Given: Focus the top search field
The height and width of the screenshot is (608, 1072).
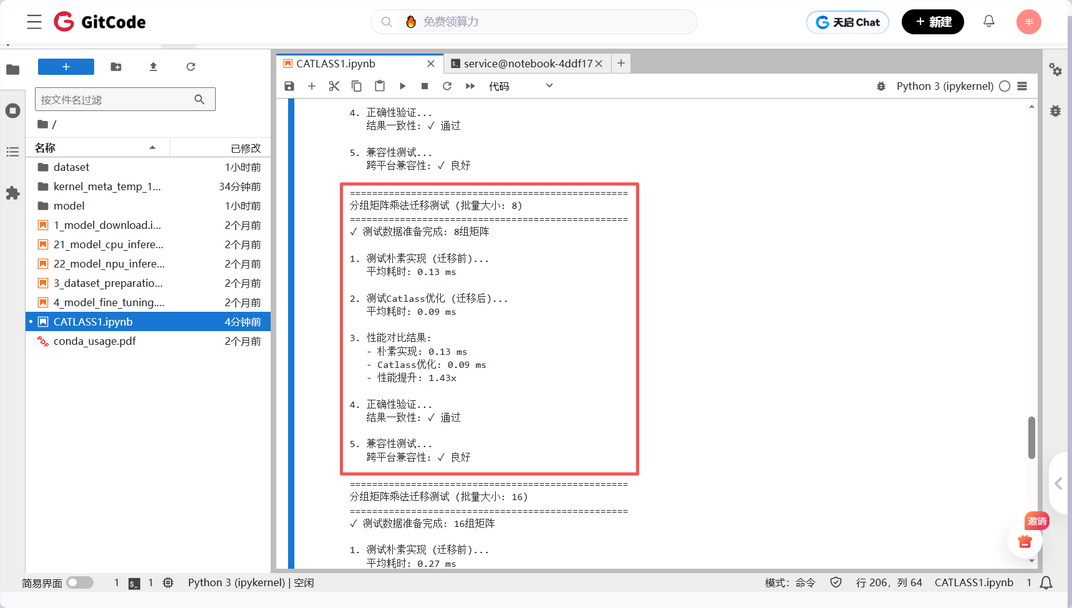Looking at the screenshot, I should coord(534,22).
